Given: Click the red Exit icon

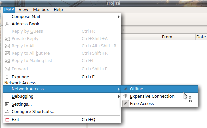Looking at the screenshot, I should coord(7,120).
